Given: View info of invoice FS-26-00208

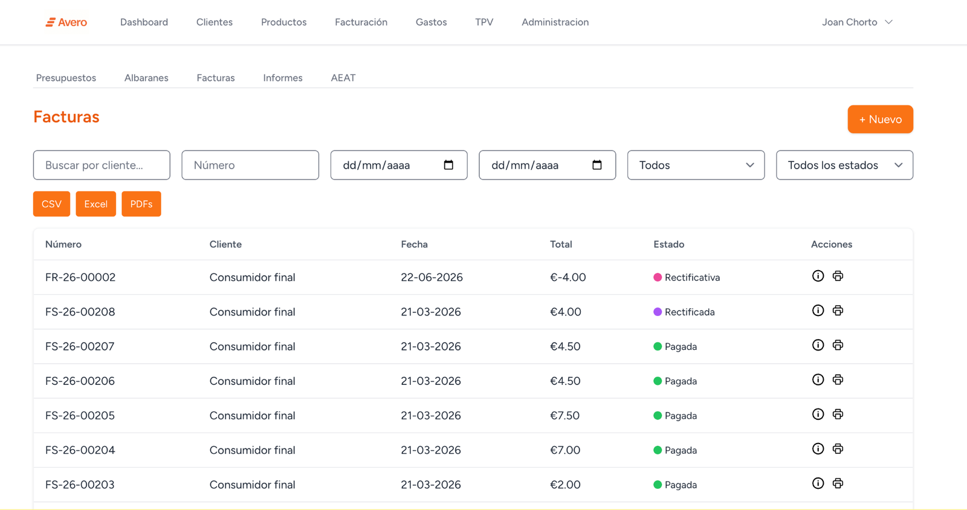Looking at the screenshot, I should (x=818, y=311).
